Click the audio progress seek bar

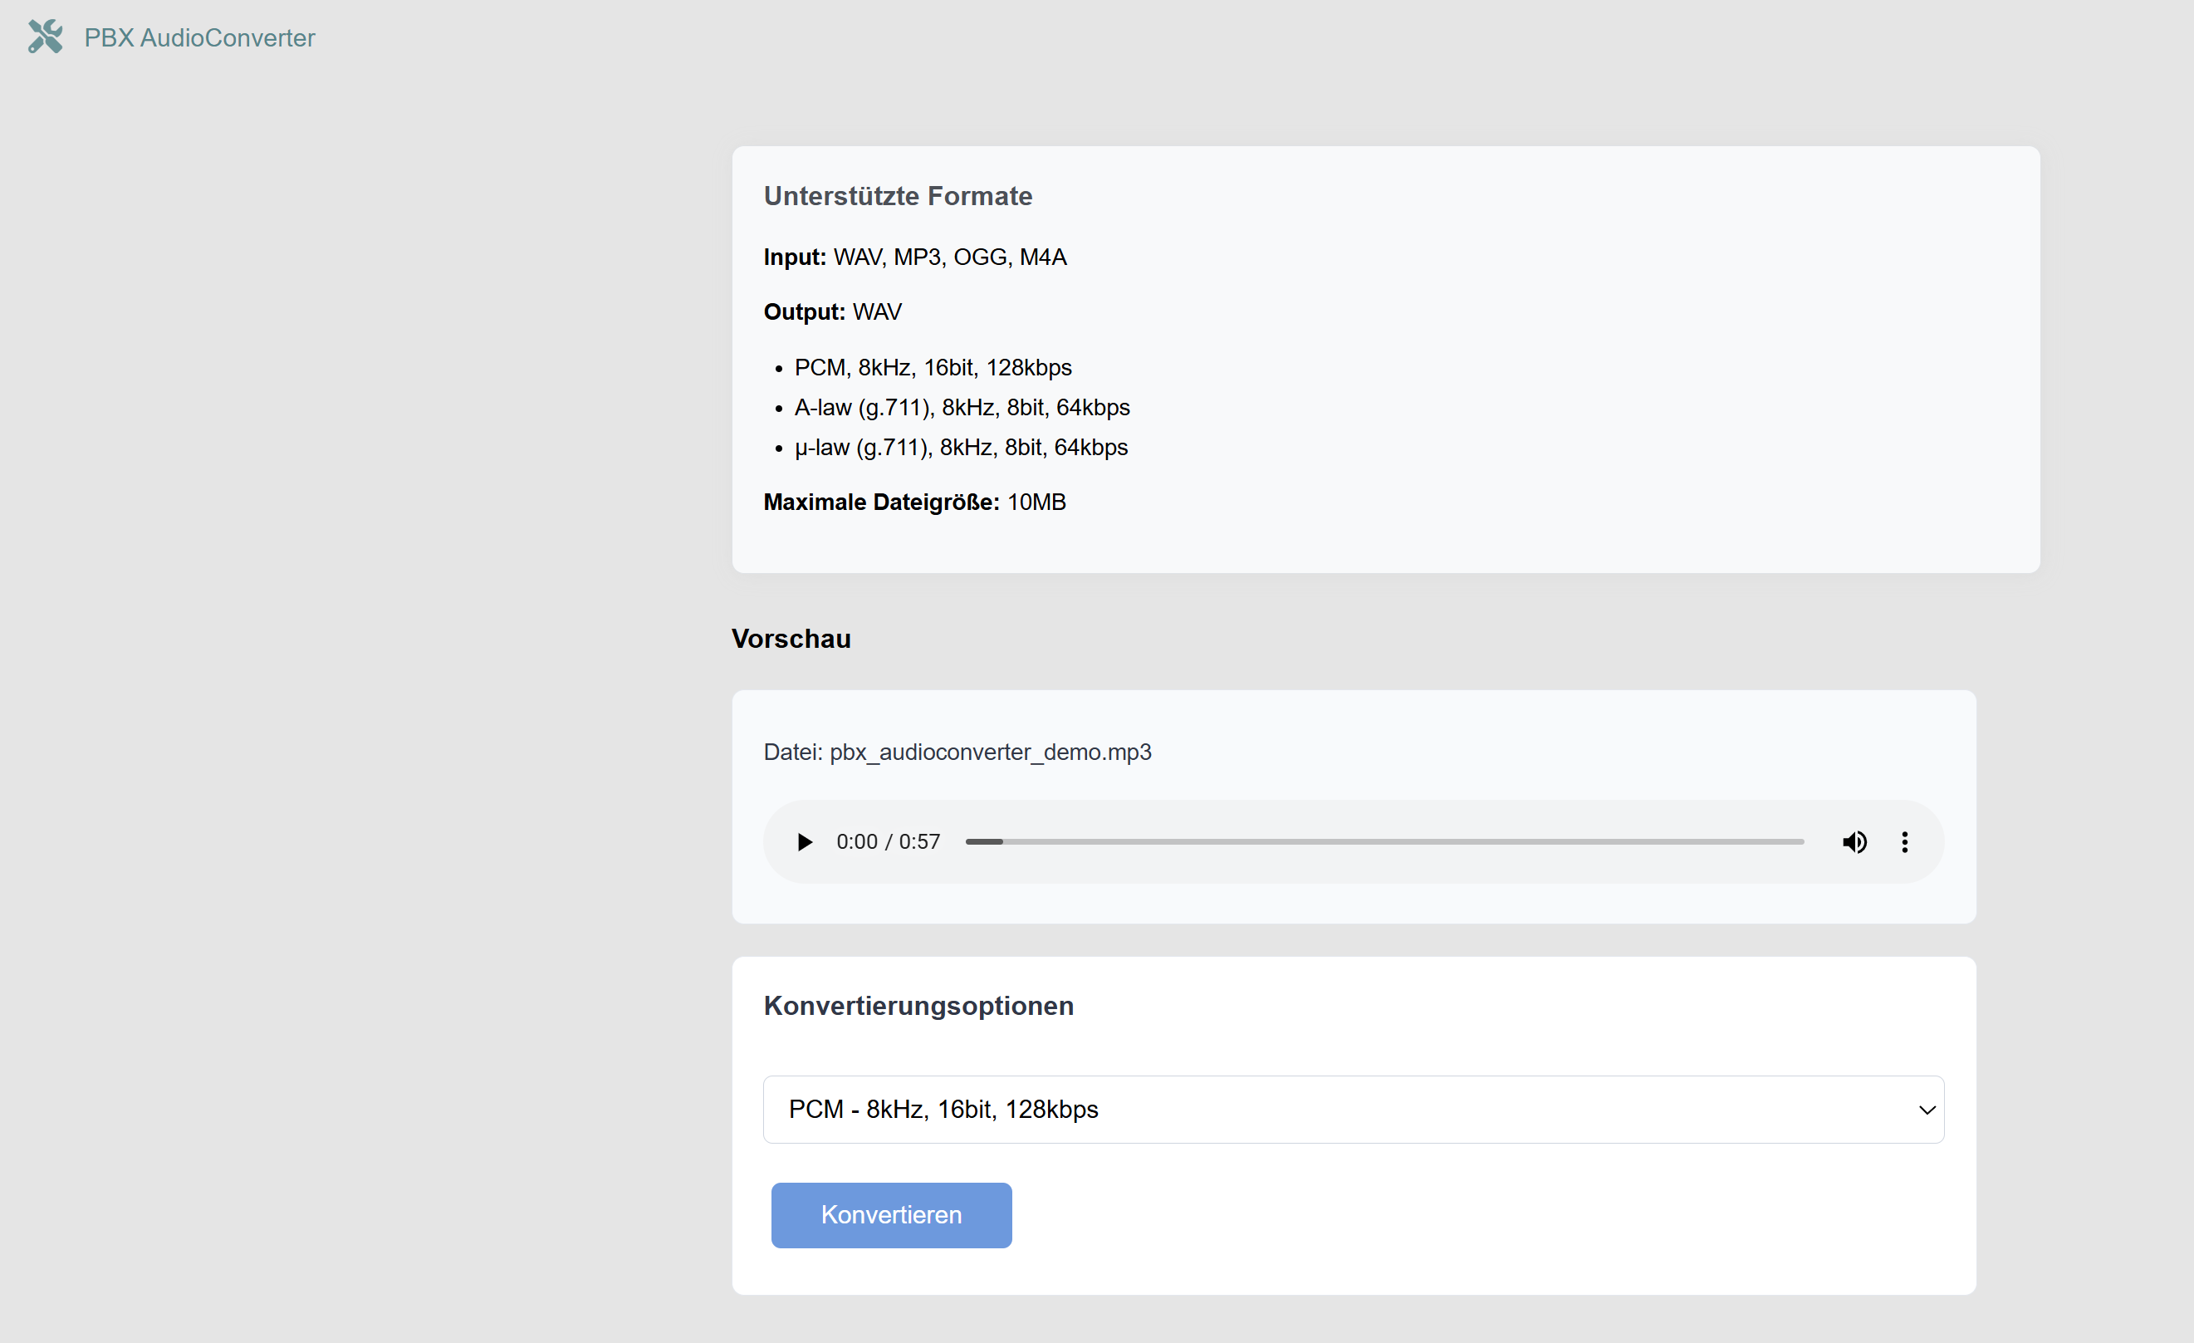(x=1384, y=841)
